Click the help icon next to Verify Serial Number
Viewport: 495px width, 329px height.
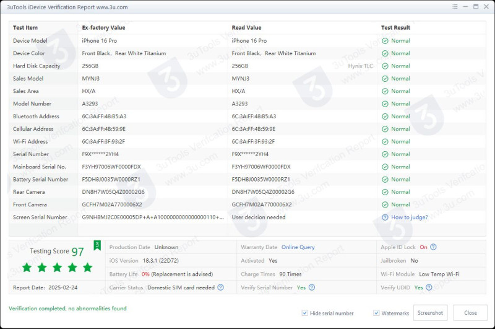tap(312, 287)
